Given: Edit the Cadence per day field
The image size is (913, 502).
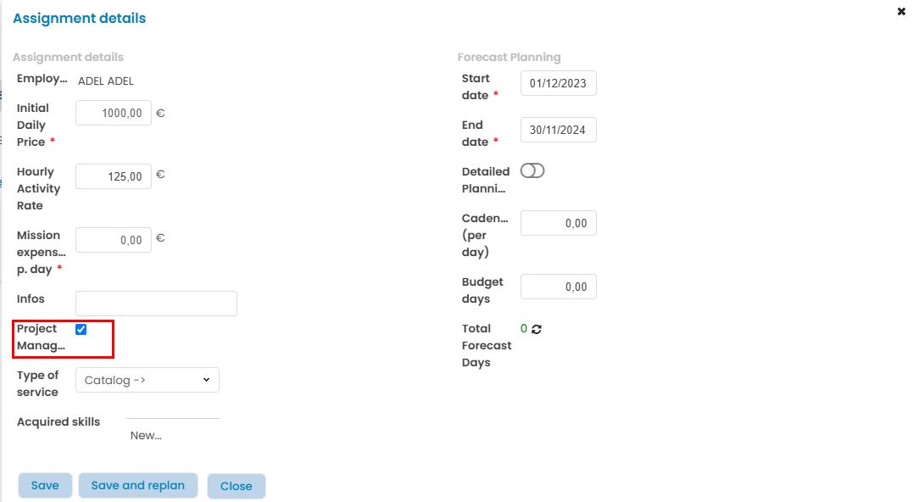Looking at the screenshot, I should 558,223.
